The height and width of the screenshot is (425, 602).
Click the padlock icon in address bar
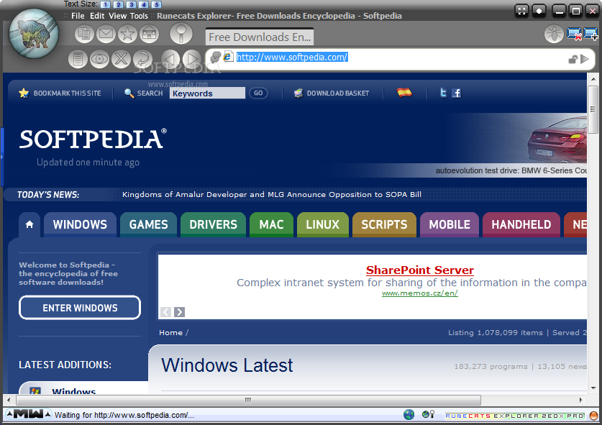[x=573, y=59]
